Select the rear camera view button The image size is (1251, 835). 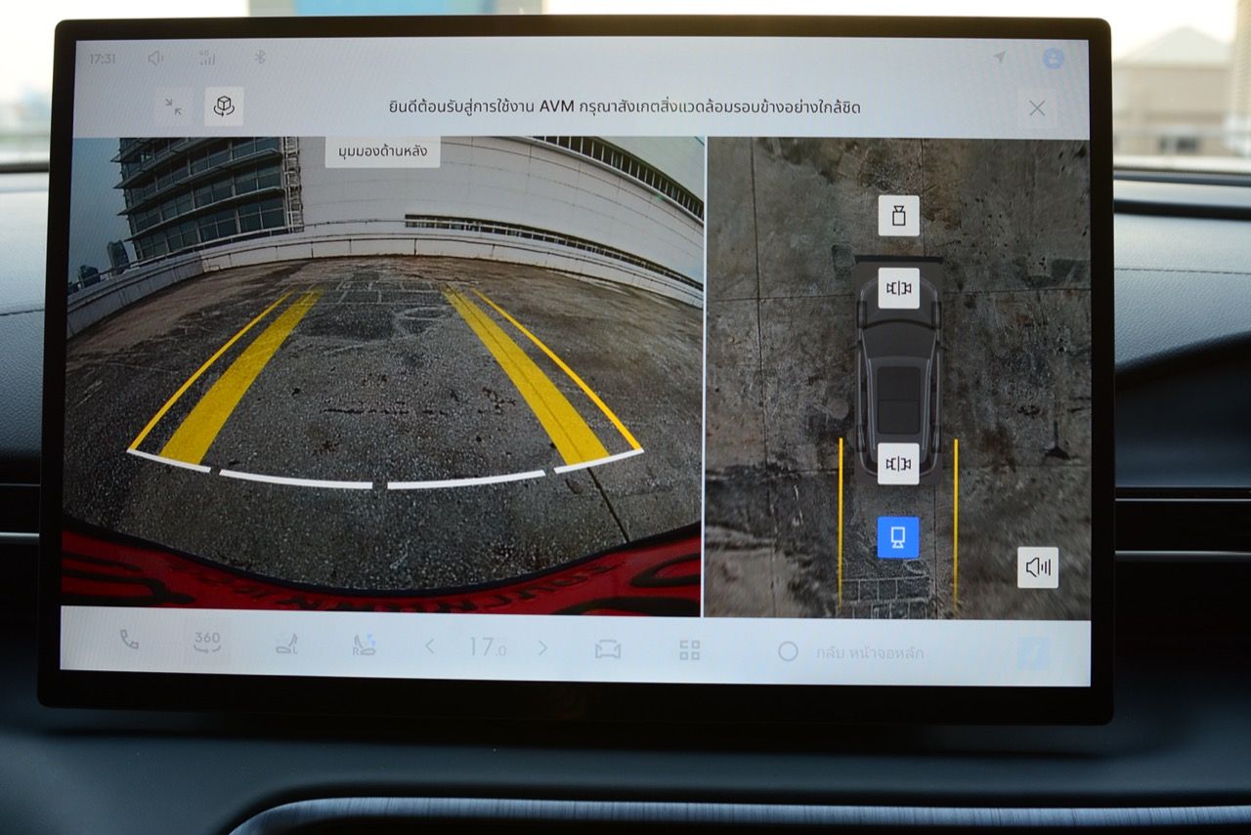(898, 537)
